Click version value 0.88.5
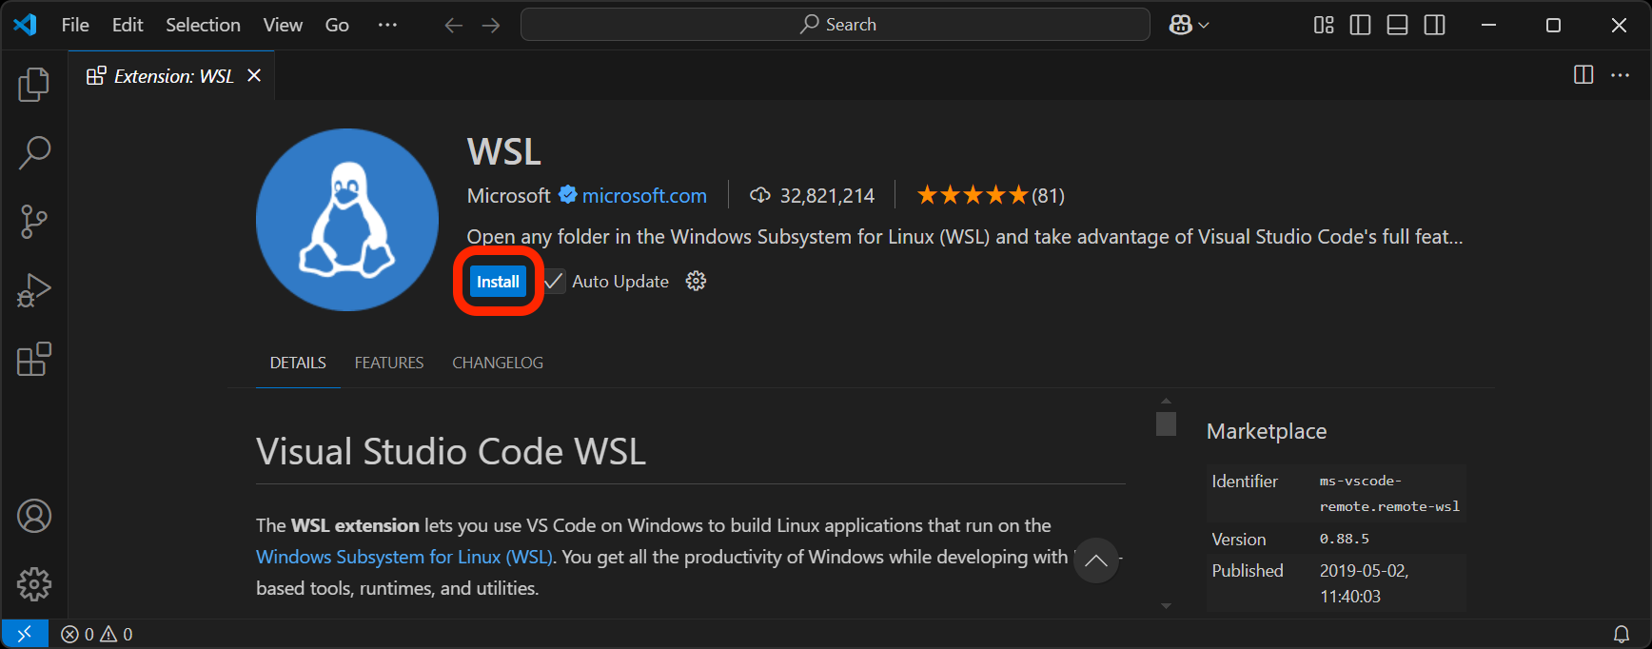The image size is (1652, 649). point(1345,539)
